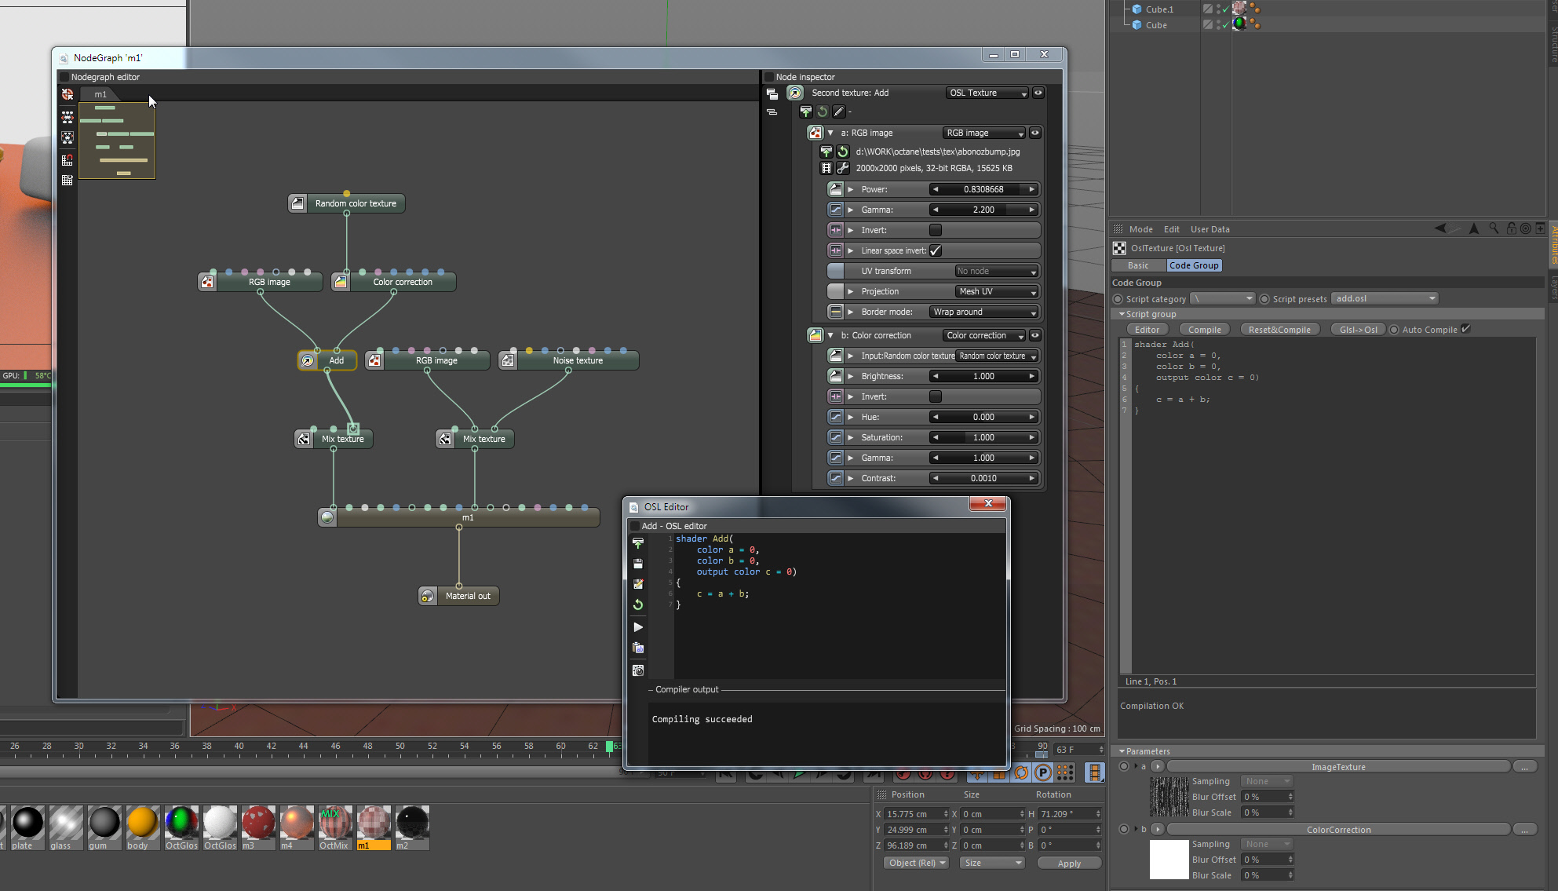Click the green reload icon in OSL Editor
The image size is (1558, 891).
[x=638, y=604]
